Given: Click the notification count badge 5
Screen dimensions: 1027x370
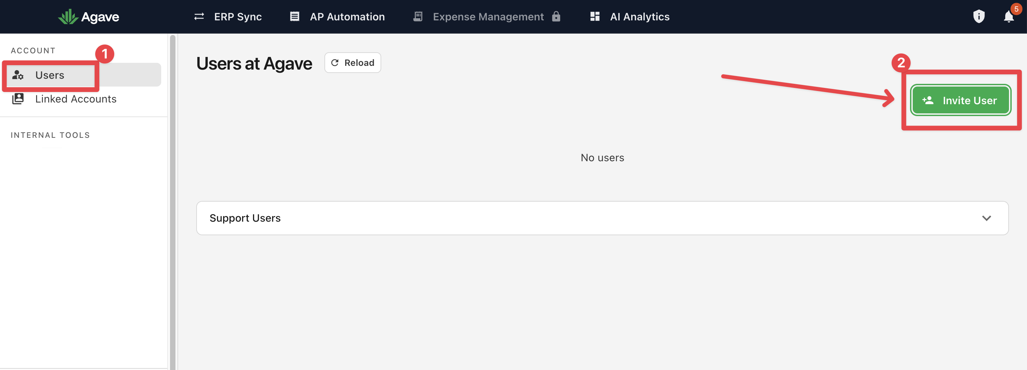Looking at the screenshot, I should (x=1016, y=9).
